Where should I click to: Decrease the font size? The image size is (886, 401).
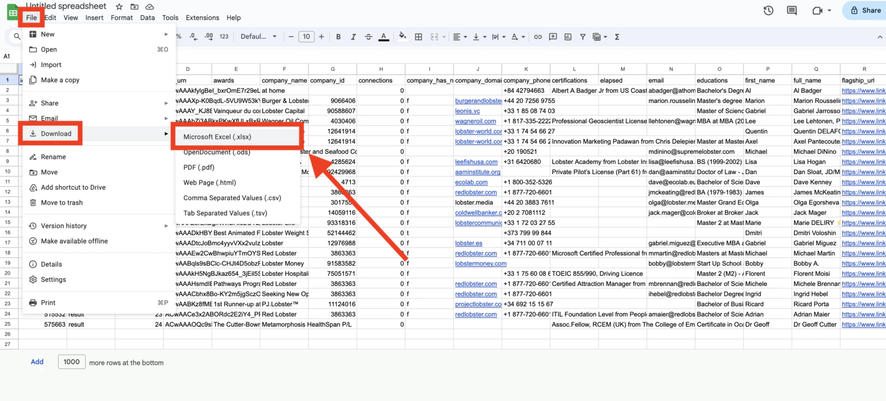[x=291, y=37]
